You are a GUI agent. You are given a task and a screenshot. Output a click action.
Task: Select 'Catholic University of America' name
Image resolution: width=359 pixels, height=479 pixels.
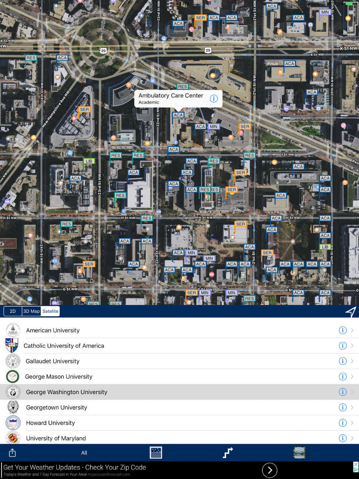click(x=64, y=346)
